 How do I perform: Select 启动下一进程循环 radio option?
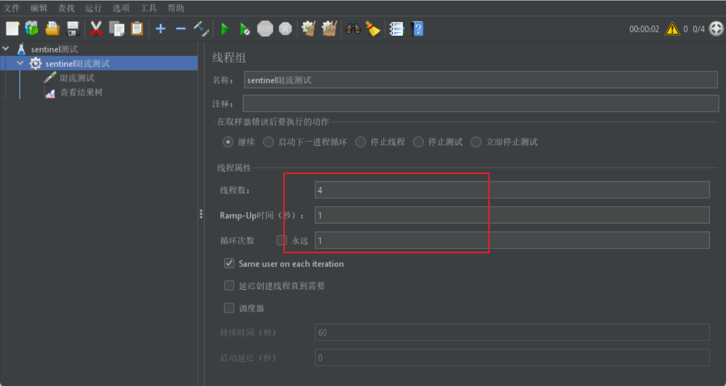pyautogui.click(x=268, y=142)
